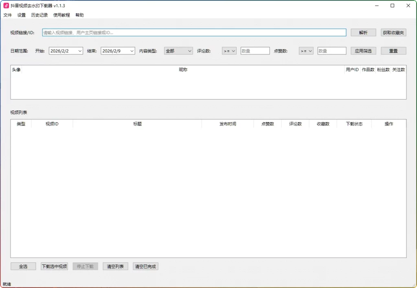This screenshot has width=417, height=288.
Task: Click 清空已完成 to clear completed items
Action: [x=145, y=266]
